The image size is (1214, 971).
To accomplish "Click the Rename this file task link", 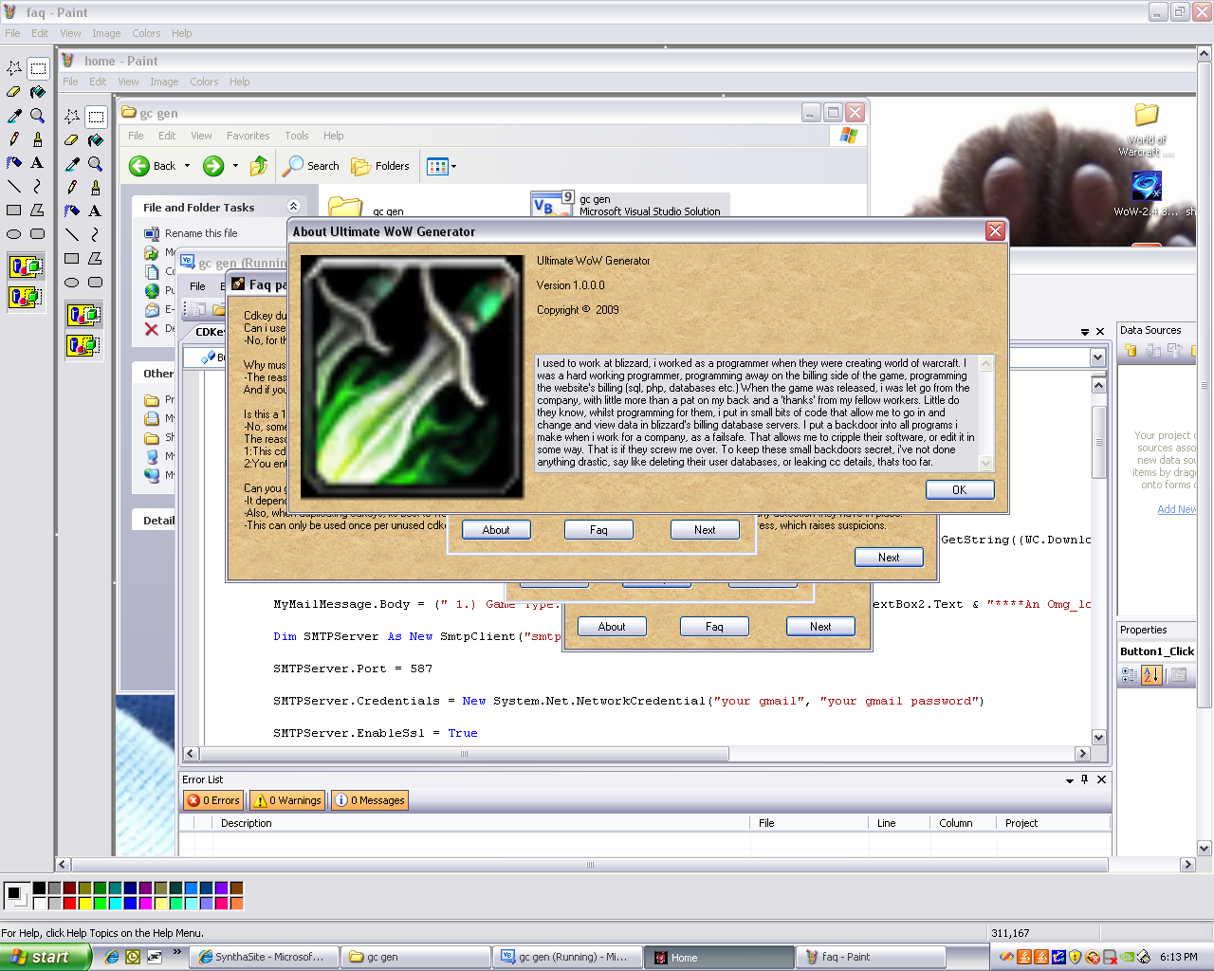I will [201, 233].
